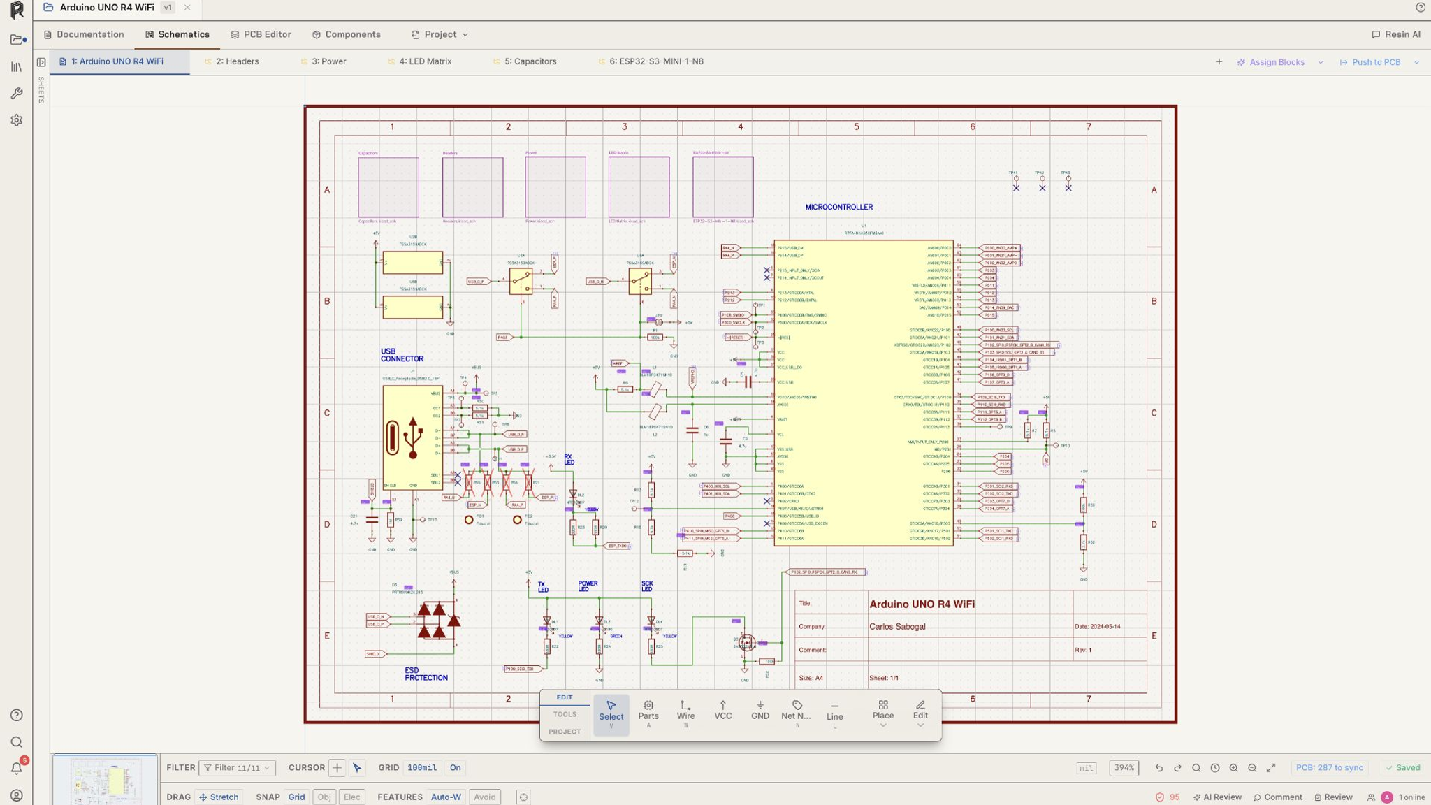Open the library icon in left sidebar
The width and height of the screenshot is (1431, 805).
click(x=17, y=67)
